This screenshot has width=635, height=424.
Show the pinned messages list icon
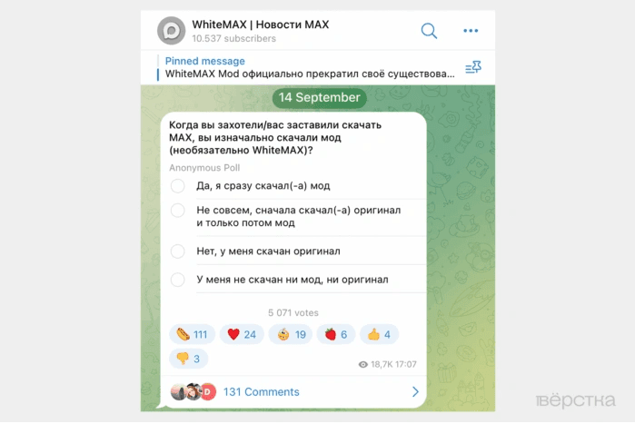473,67
